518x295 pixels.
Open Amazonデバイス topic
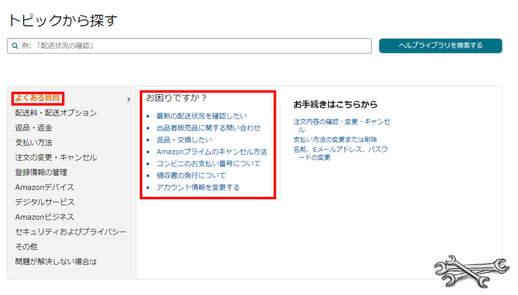pos(45,187)
